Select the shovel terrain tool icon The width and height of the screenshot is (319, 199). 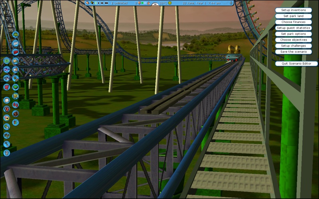click(x=6, y=144)
